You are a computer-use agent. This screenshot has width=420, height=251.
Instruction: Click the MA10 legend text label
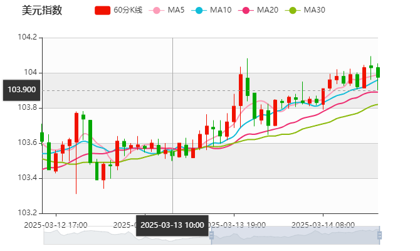pos(220,10)
